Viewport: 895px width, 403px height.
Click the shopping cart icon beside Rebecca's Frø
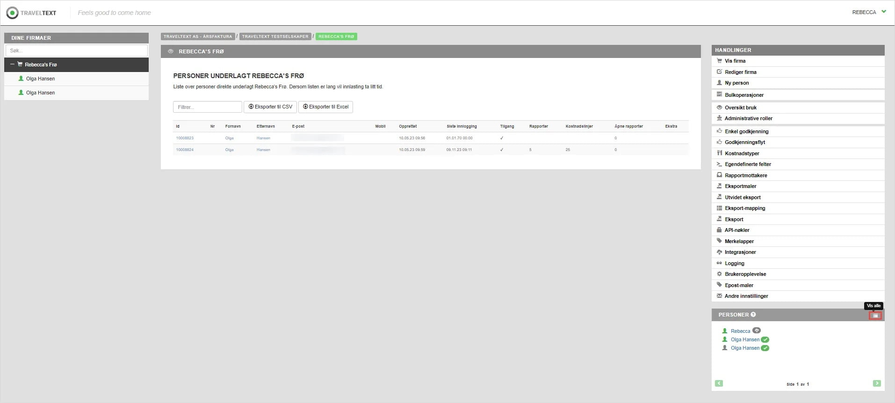pyautogui.click(x=20, y=65)
